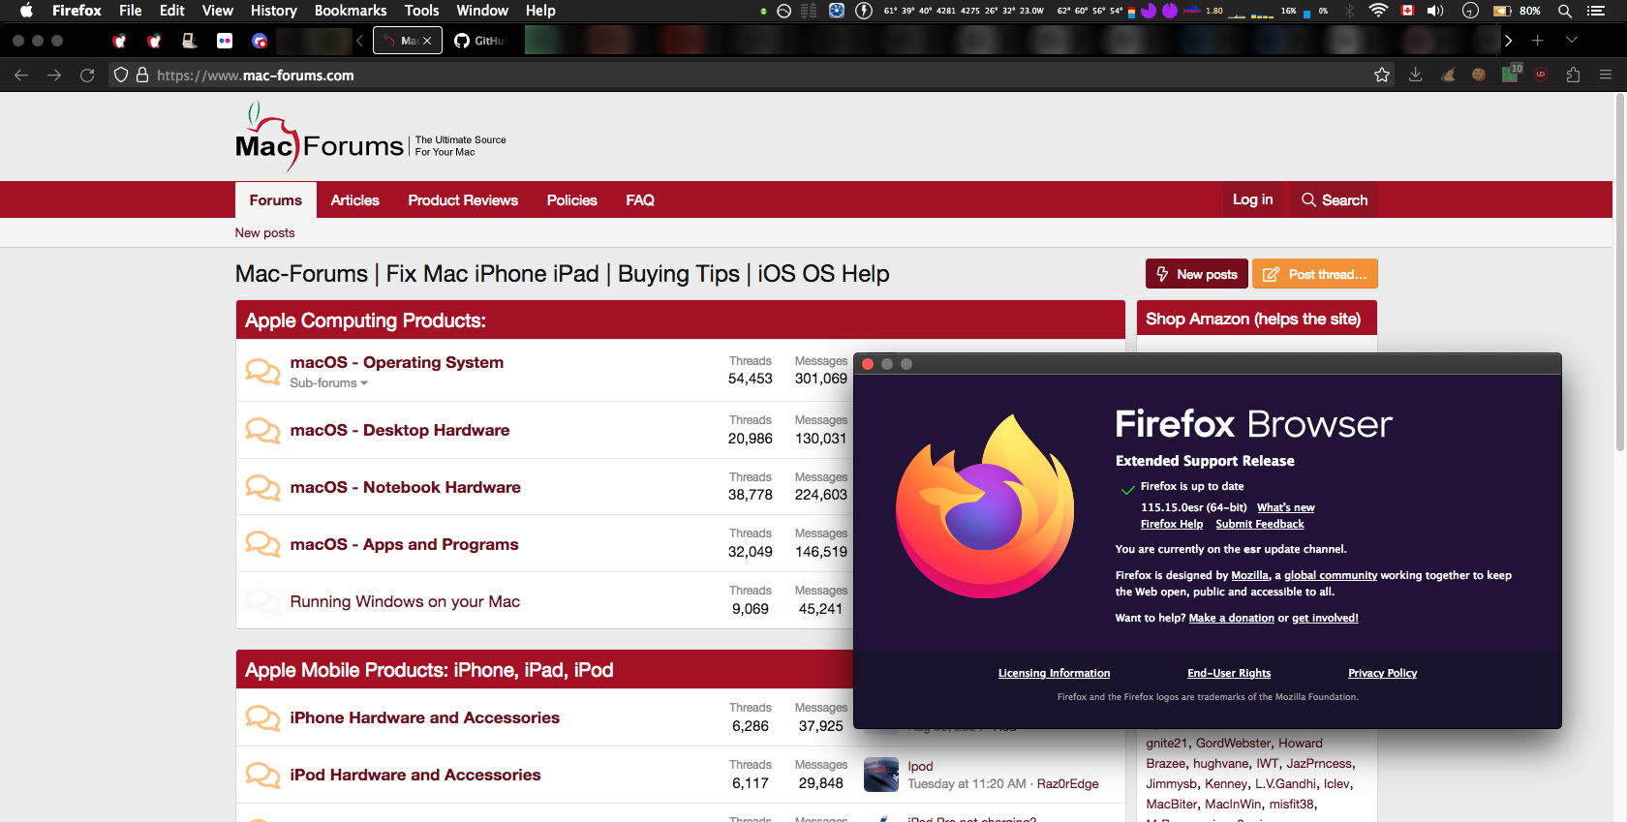
Task: Open the tracking protection shield panel
Action: [x=121, y=76]
